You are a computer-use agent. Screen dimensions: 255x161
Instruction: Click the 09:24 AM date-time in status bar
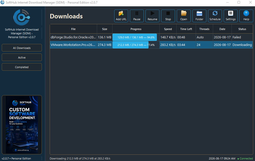(x=222, y=158)
